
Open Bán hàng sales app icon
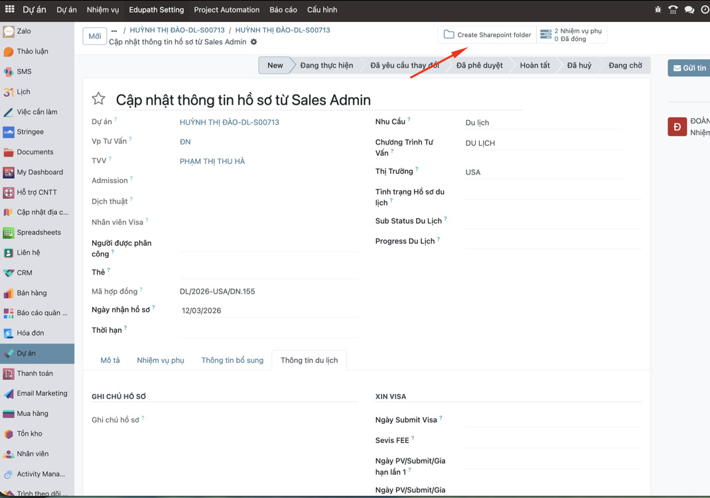[9, 293]
